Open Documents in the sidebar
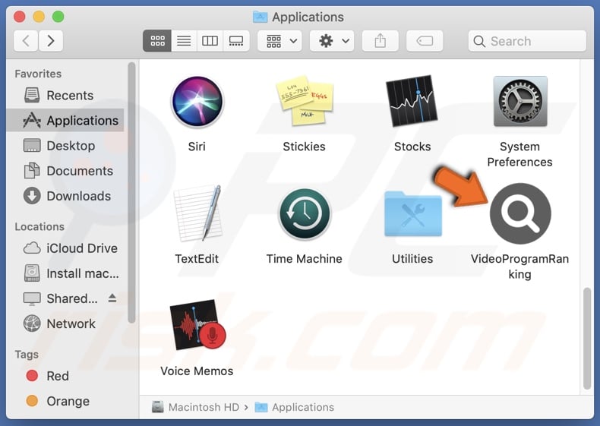The width and height of the screenshot is (600, 426). click(x=65, y=171)
